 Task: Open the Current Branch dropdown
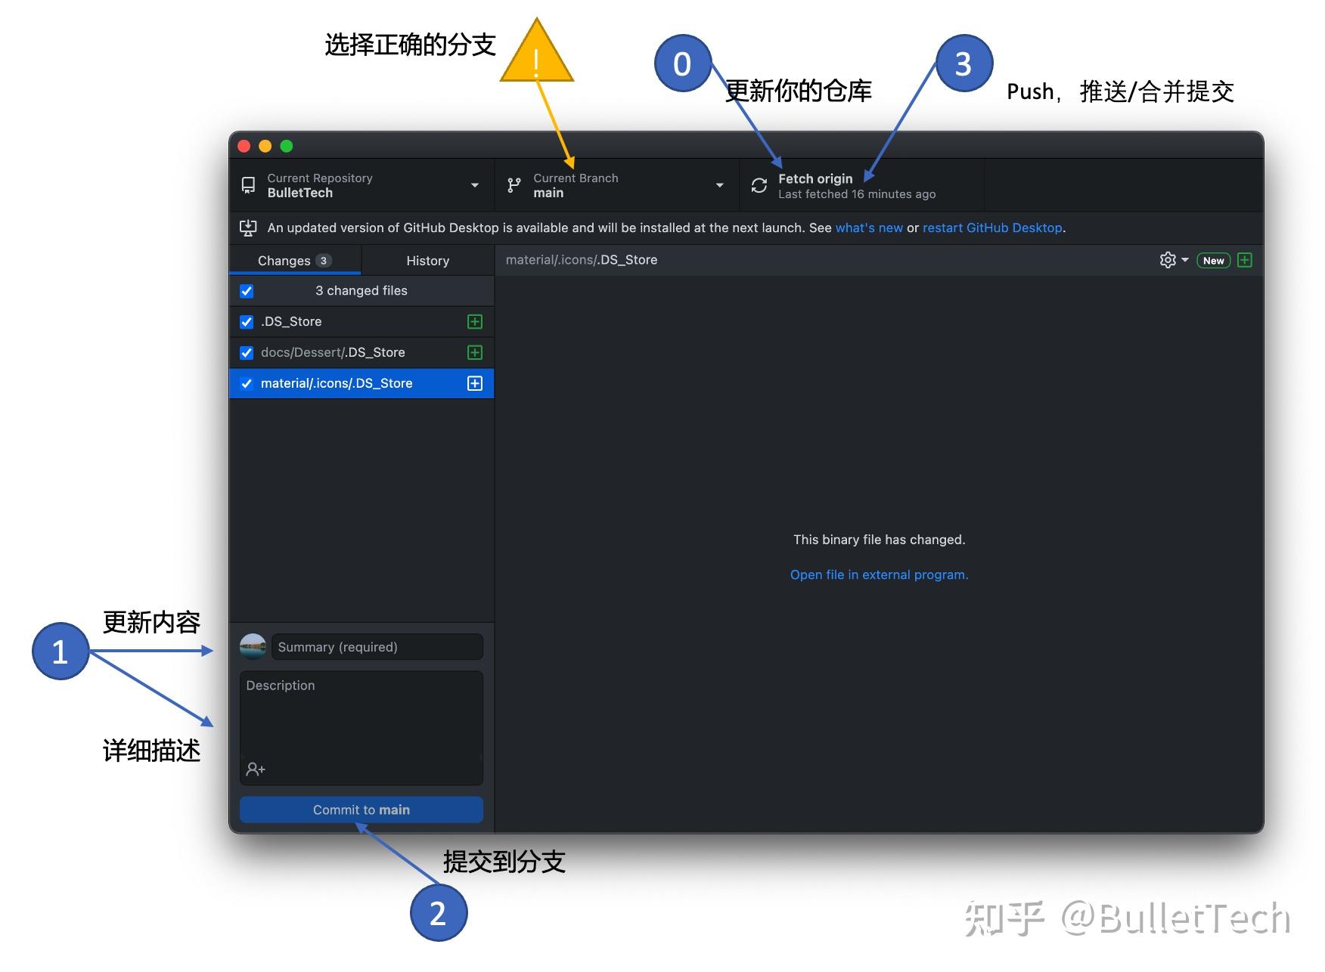tap(718, 184)
